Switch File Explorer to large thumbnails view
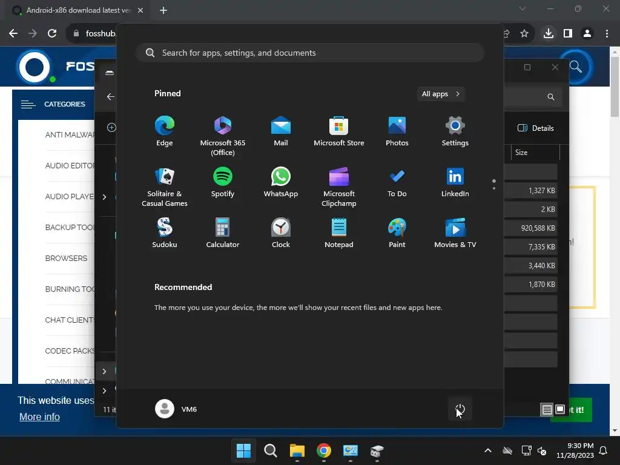This screenshot has width=620, height=465. point(560,409)
